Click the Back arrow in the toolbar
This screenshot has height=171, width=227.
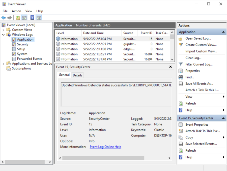[3, 18]
